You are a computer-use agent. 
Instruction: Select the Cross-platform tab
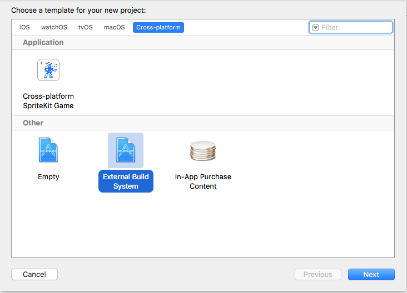coord(158,27)
